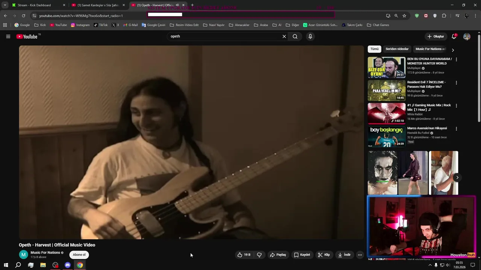Open Chrome media controls

[457, 16]
